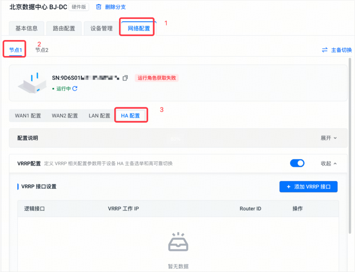The height and width of the screenshot is (272, 355).
Task: Switch to the 路由配置 tab
Action: click(64, 28)
